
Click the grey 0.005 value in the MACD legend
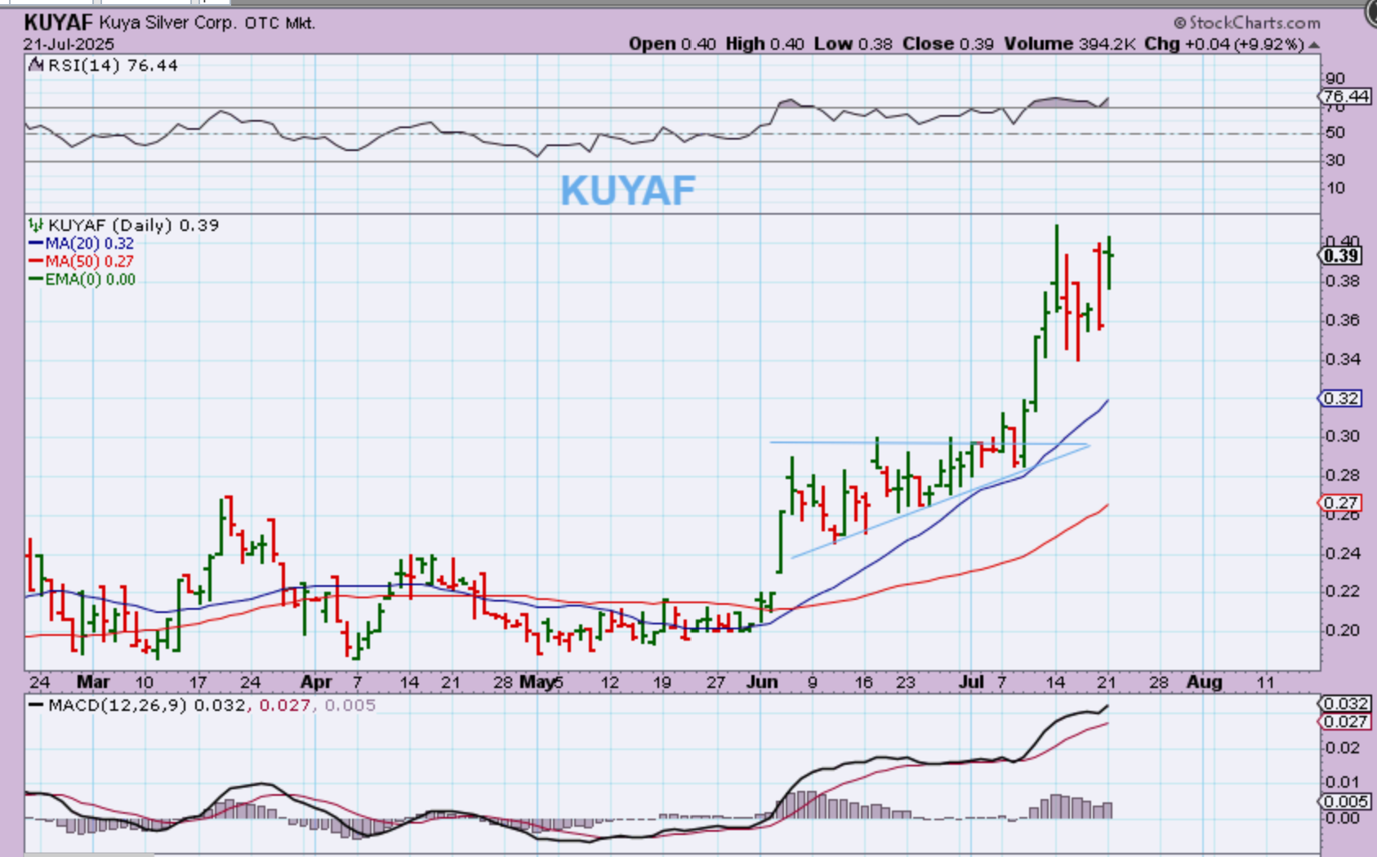(350, 705)
